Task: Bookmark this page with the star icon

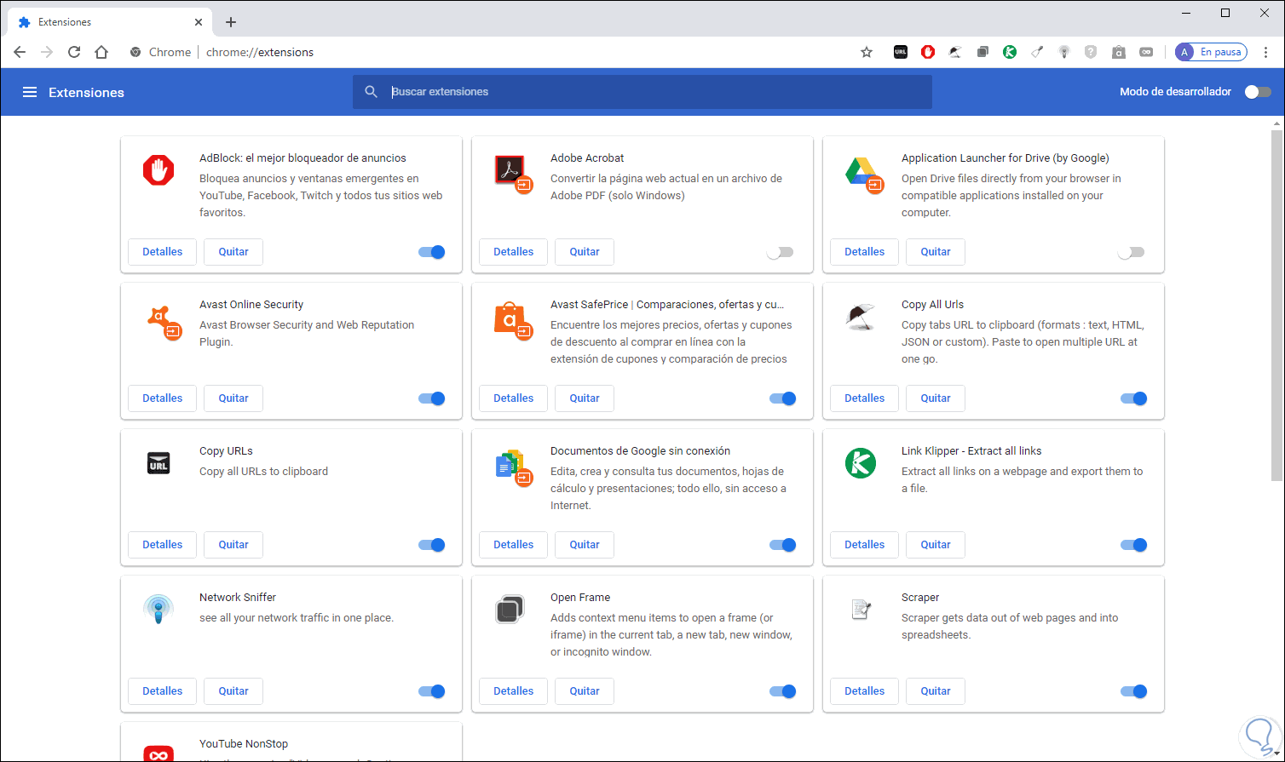Action: coord(867,52)
